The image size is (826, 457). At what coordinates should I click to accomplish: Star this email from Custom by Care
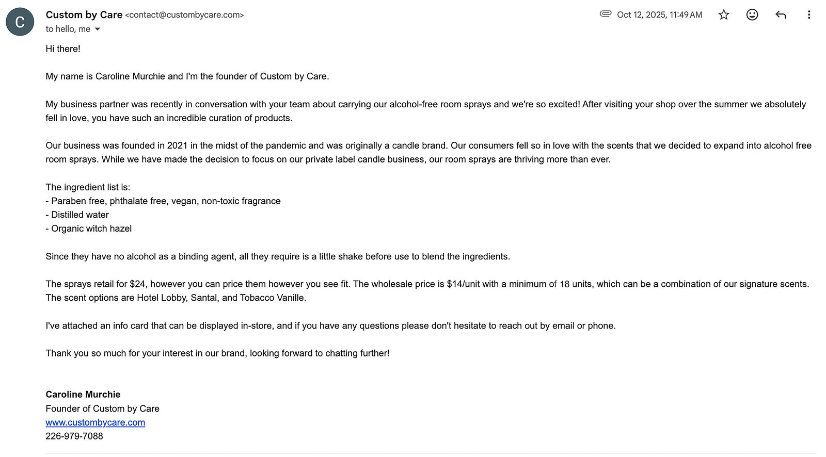(724, 14)
